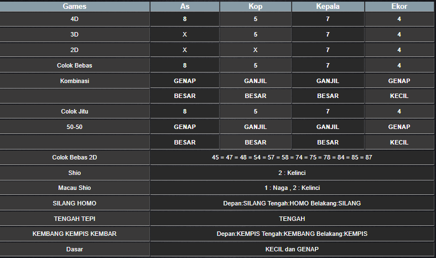This screenshot has height=258, width=436.
Task: Select the Kepala value 7 in the 4D row
Action: point(328,19)
